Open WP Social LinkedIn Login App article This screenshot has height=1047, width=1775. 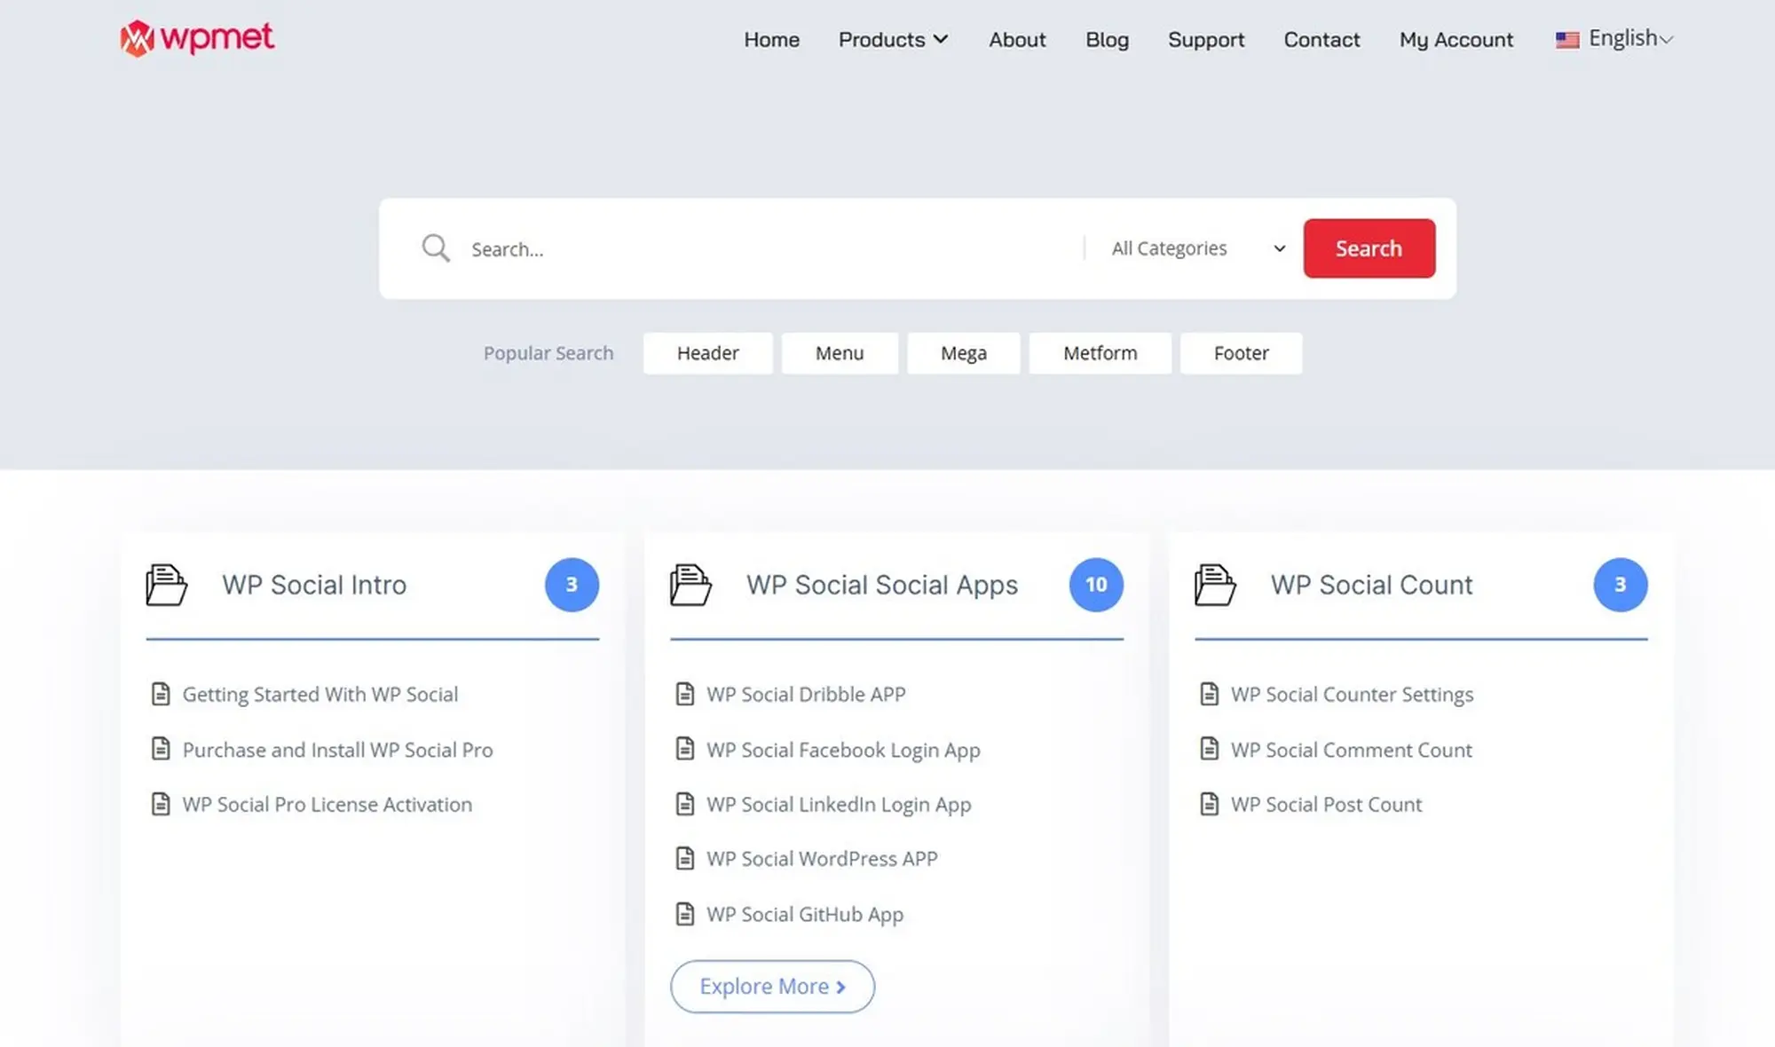pos(839,804)
